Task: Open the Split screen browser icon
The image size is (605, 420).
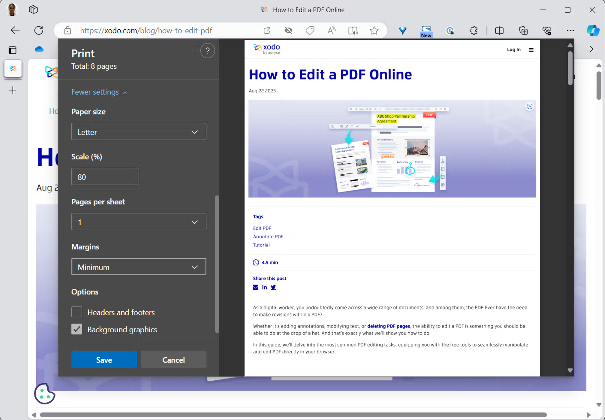Action: [499, 30]
